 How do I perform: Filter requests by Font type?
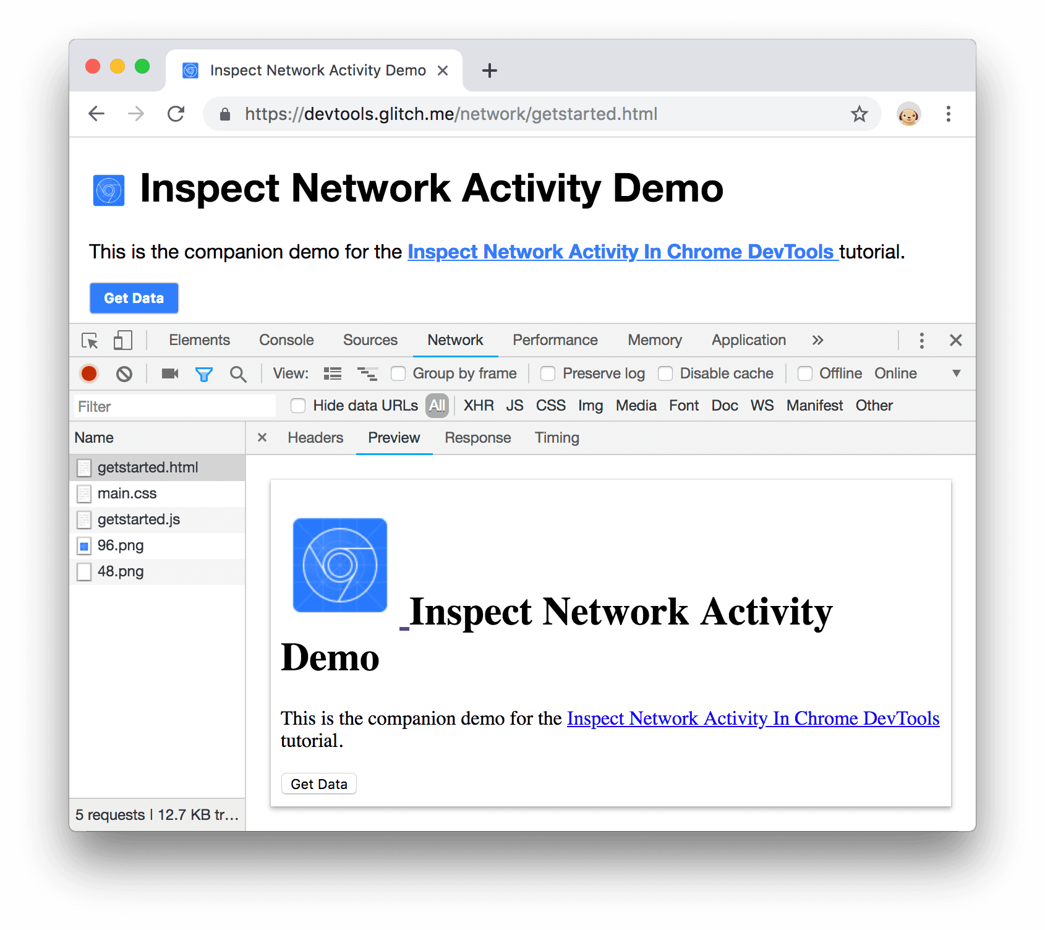[684, 406]
